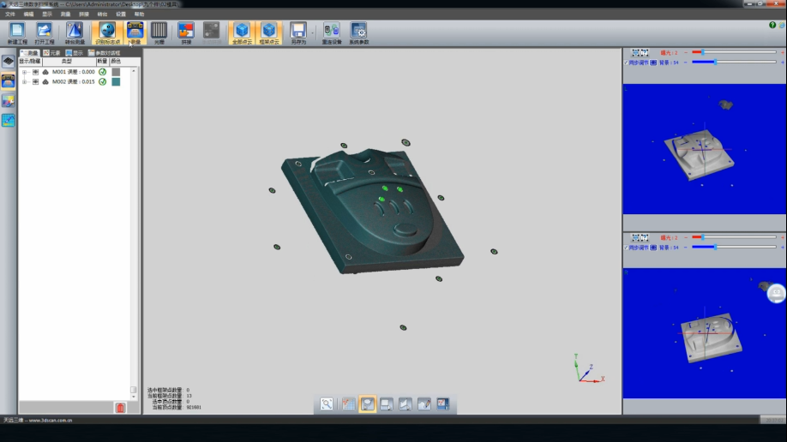Viewport: 787px width, 442px height.
Task: Click the zoom magnifier icon in bottom toolbar
Action: [327, 404]
